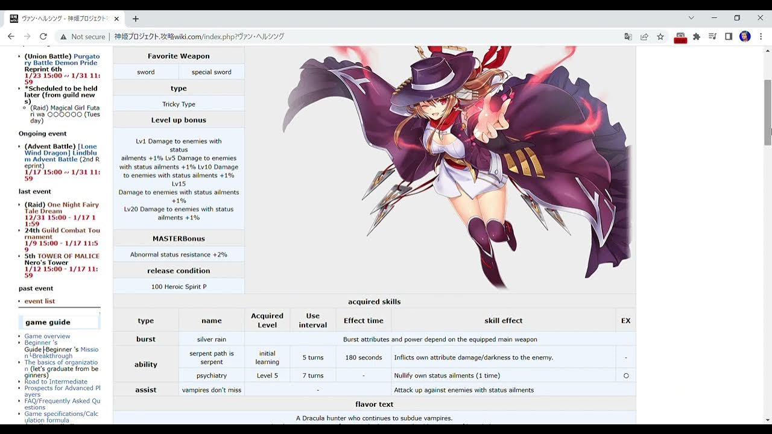
Task: Click 100 Heroic Spirit P cell
Action: coord(179,287)
